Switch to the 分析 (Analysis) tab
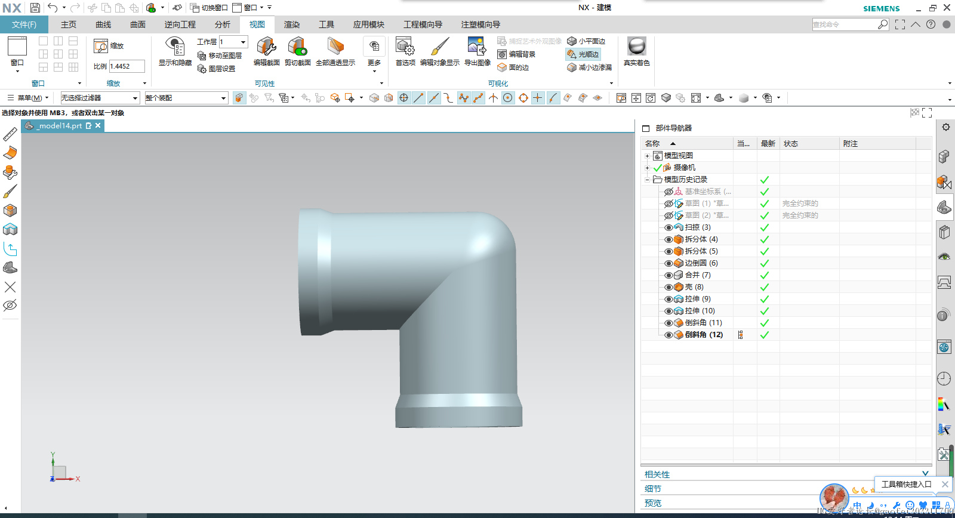Image resolution: width=955 pixels, height=518 pixels. click(x=223, y=24)
